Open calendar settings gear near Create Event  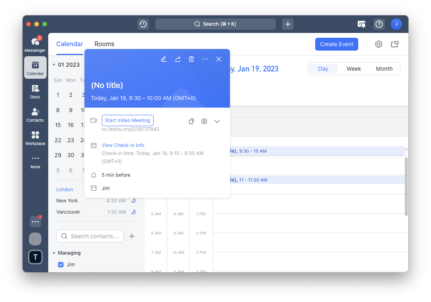378,44
